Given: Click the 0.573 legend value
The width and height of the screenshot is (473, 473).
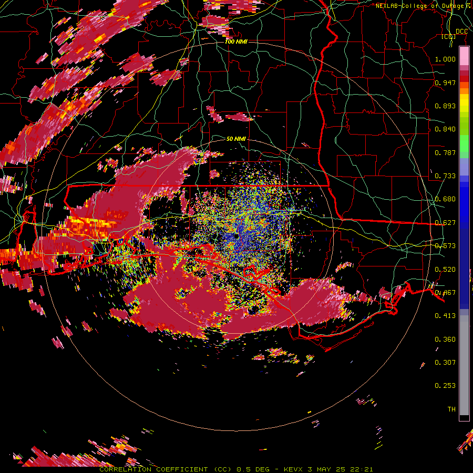Looking at the screenshot, I should point(445,245).
